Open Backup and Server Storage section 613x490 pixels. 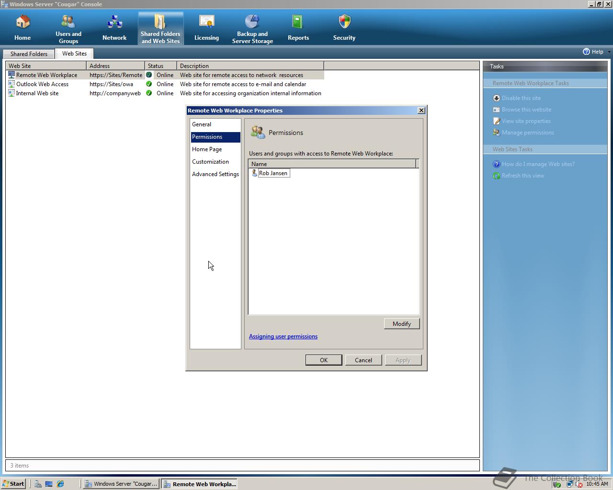point(252,29)
